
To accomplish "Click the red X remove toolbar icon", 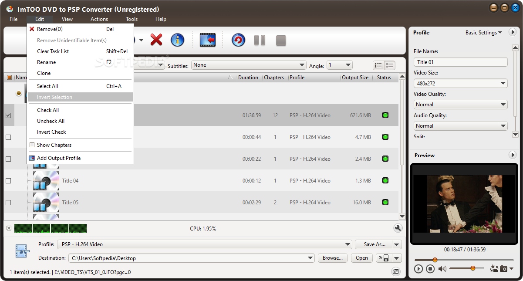I will [x=156, y=40].
